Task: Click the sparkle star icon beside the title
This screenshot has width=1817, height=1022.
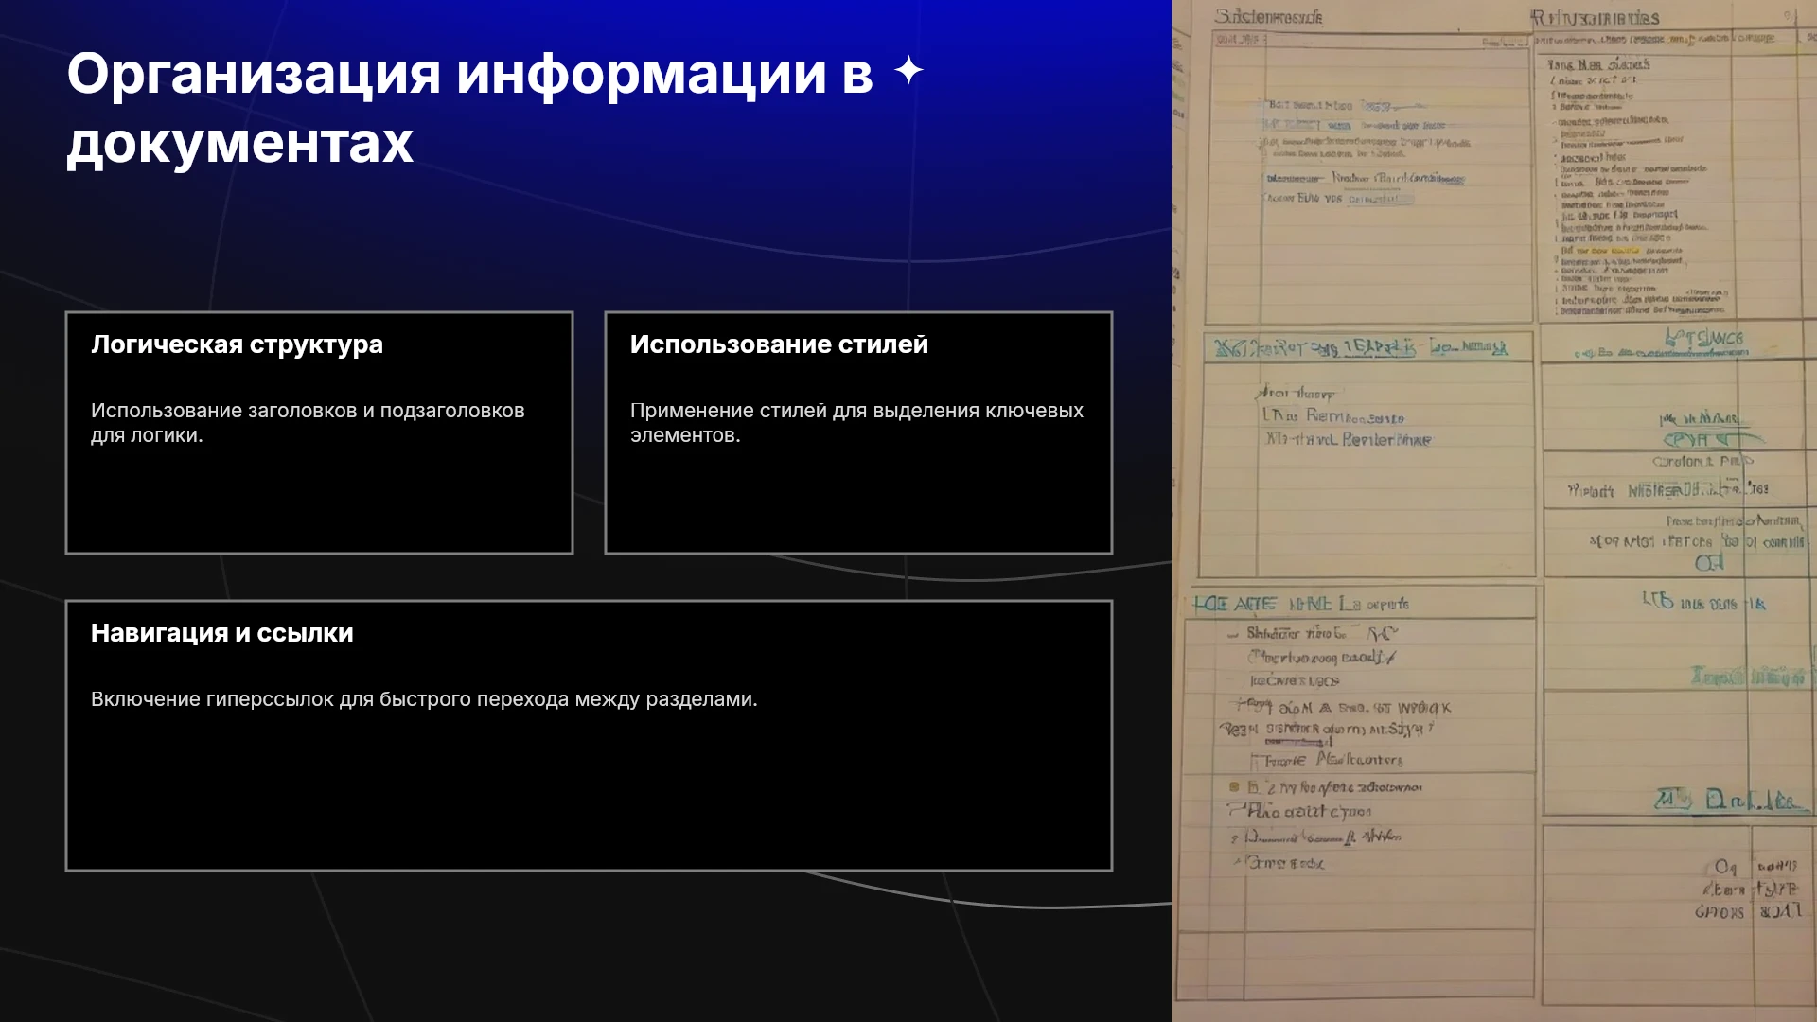Action: (x=908, y=71)
